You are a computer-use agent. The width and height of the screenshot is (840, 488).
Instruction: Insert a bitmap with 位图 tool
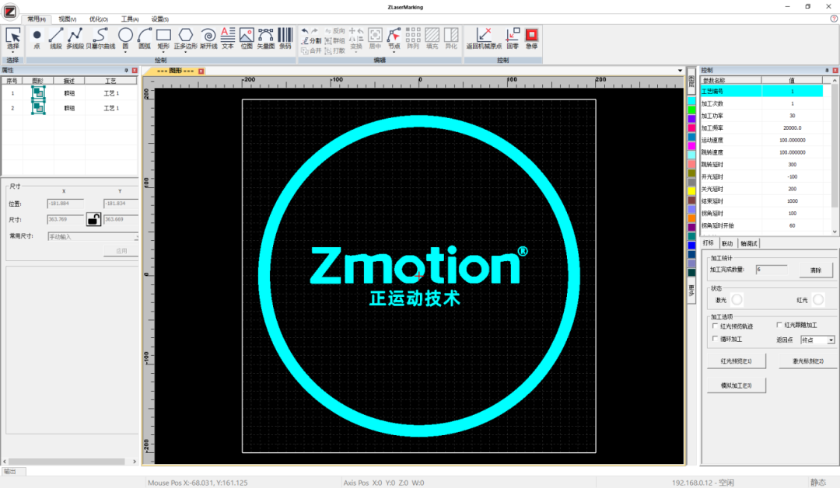[x=247, y=37]
